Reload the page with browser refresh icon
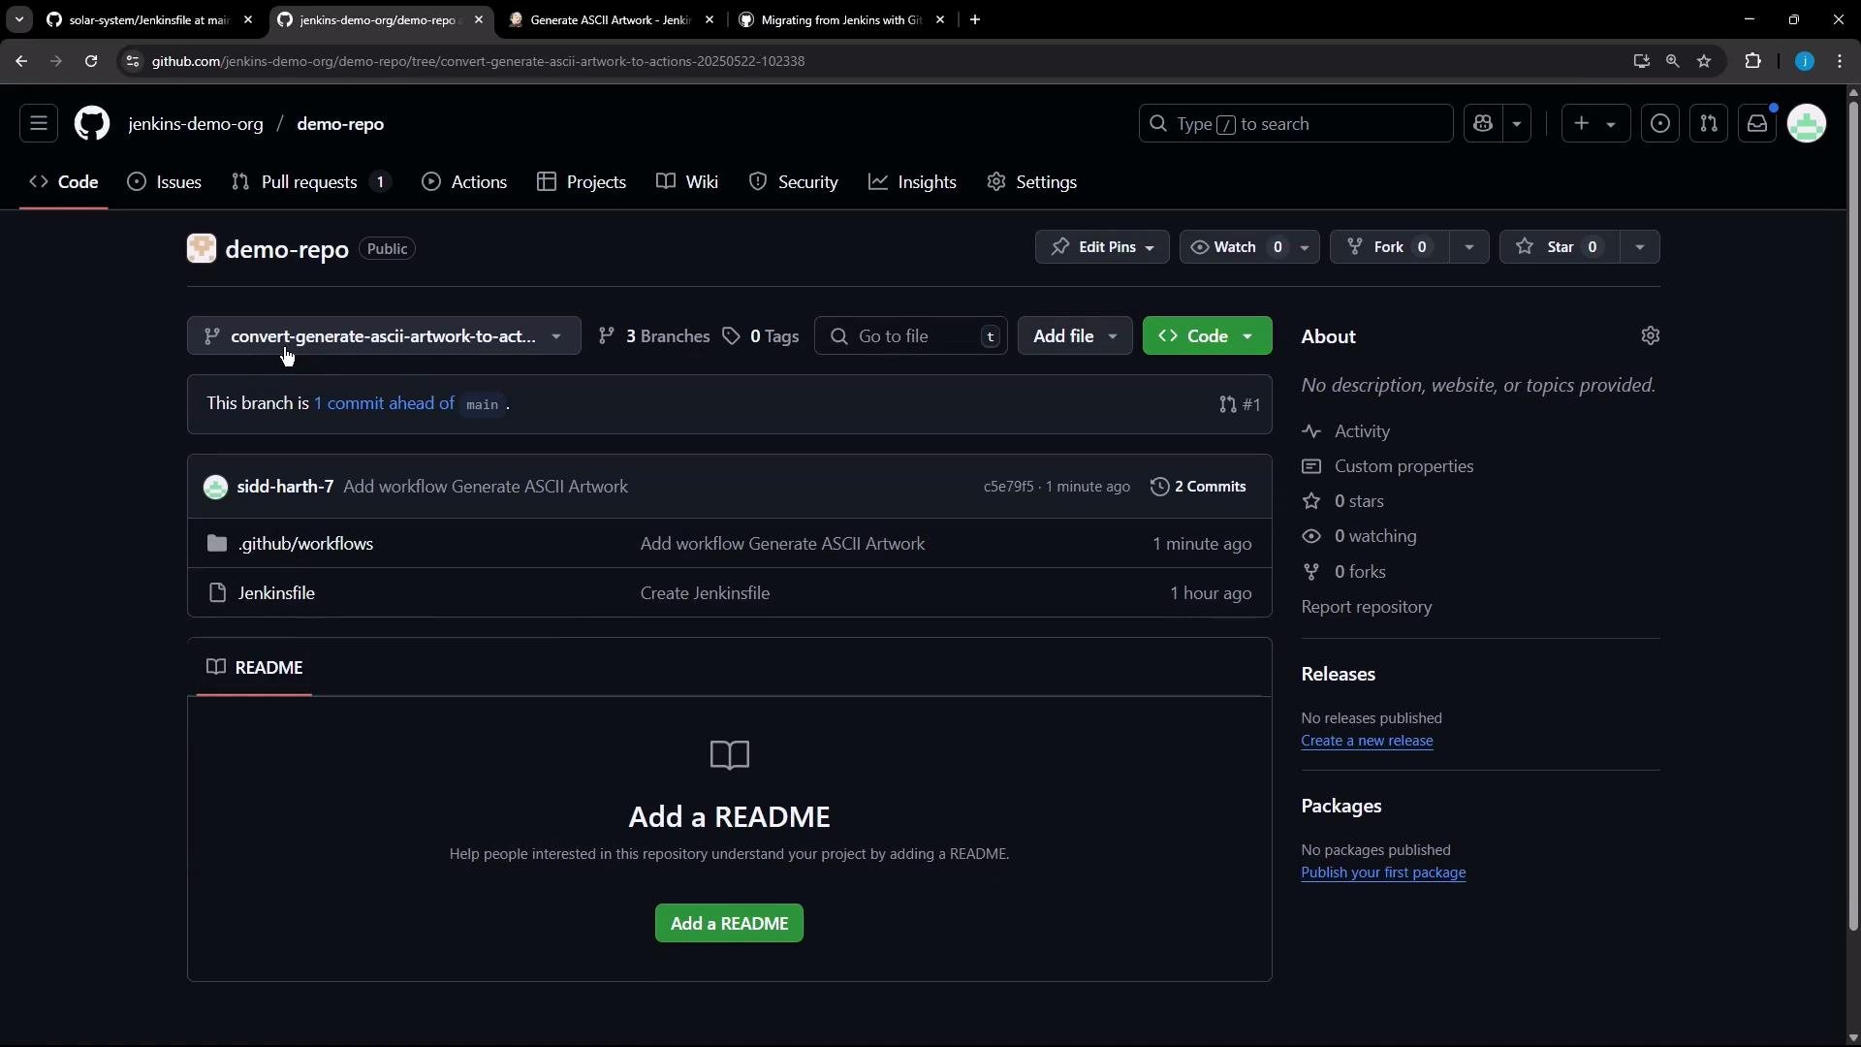Viewport: 1861px width, 1047px height. 91,61
